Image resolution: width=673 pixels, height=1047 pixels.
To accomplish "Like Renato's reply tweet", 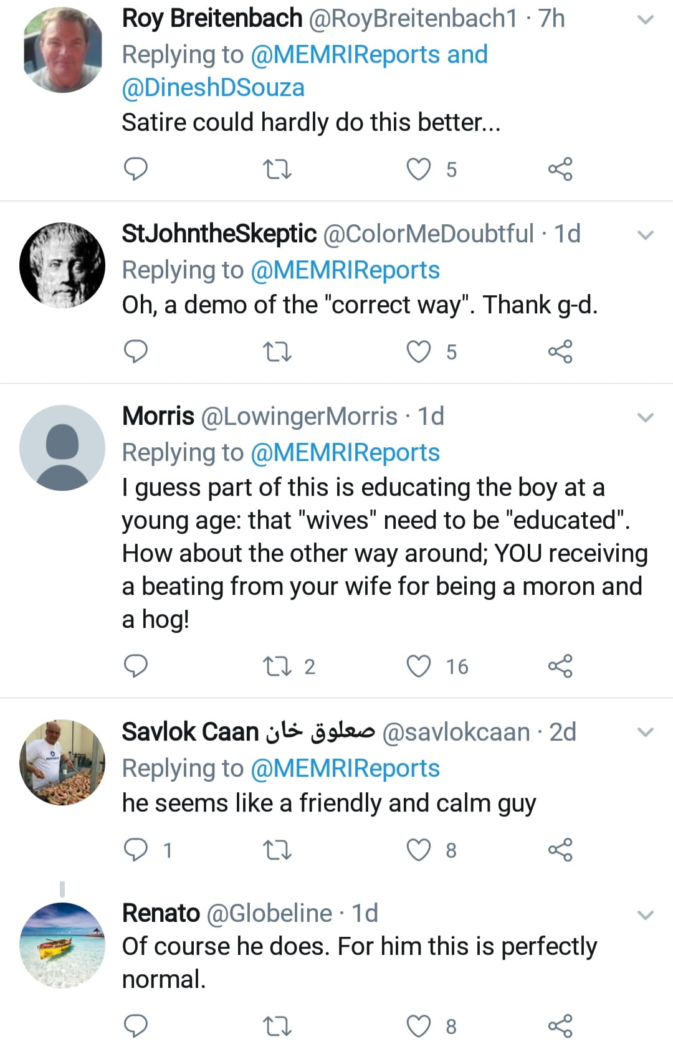I will click(x=419, y=1026).
